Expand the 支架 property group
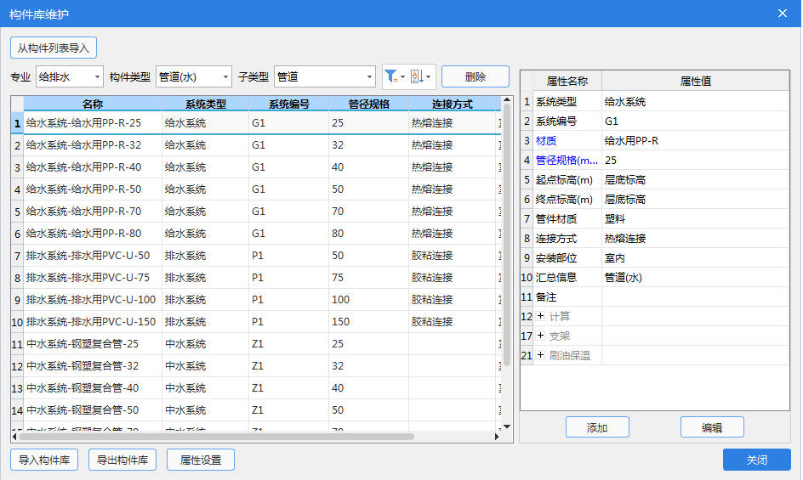This screenshot has height=480, width=803. click(540, 336)
